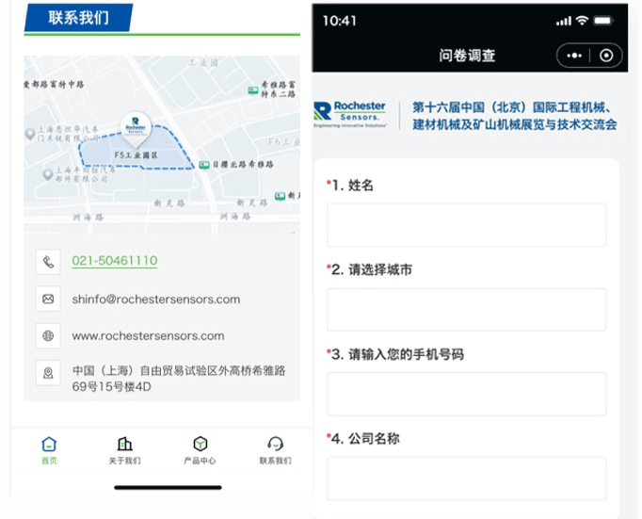
Task: Click the globe website icon
Action: 48,335
